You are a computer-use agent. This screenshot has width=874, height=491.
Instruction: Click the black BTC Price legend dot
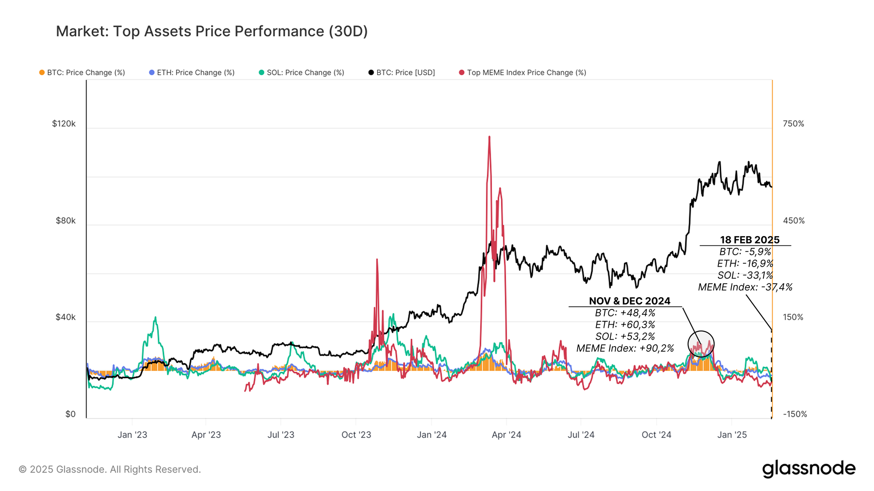click(x=371, y=72)
